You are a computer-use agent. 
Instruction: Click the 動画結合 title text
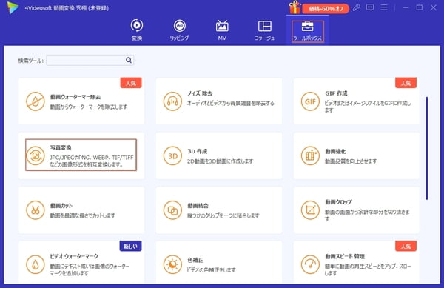[x=198, y=206]
